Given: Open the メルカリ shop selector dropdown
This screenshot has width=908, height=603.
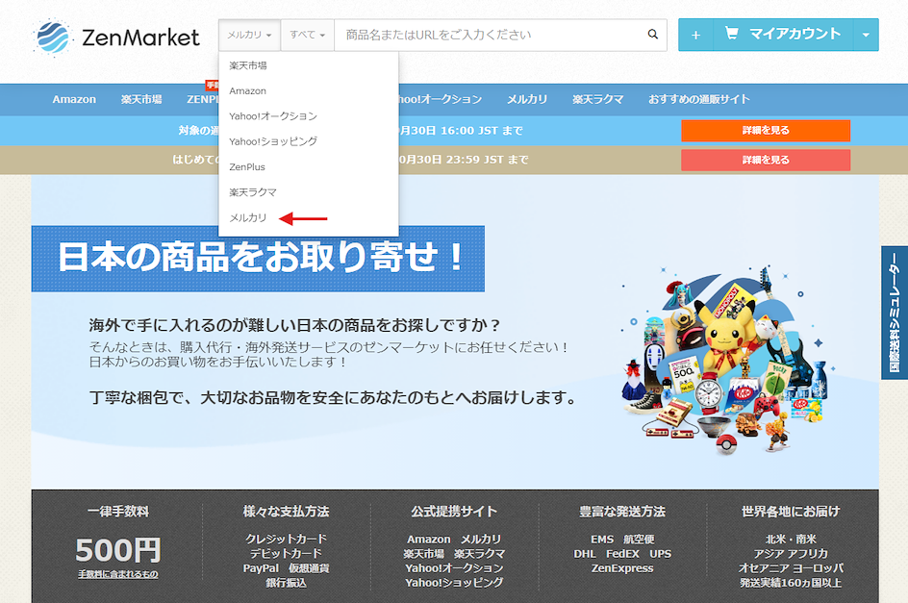Looking at the screenshot, I should (249, 35).
